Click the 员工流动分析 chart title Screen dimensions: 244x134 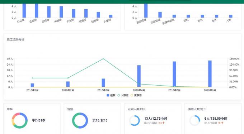(15, 40)
